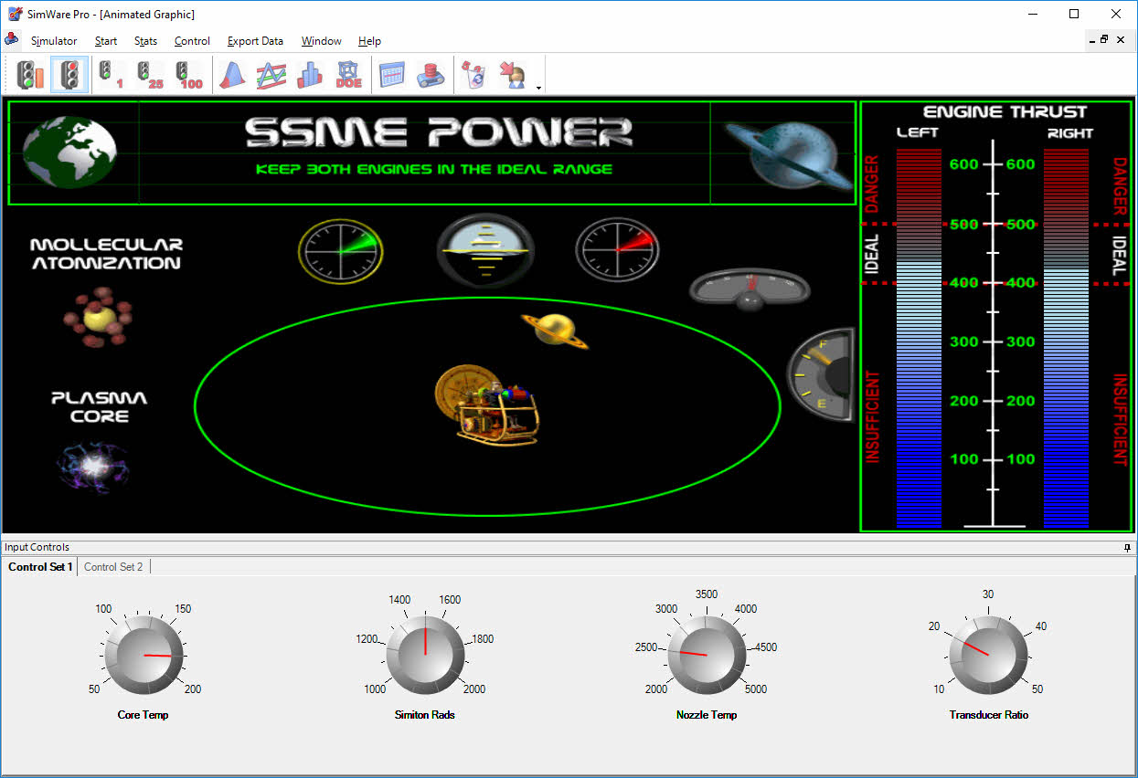The image size is (1138, 778).
Task: Select the multi-vari chart icon
Action: pos(271,74)
